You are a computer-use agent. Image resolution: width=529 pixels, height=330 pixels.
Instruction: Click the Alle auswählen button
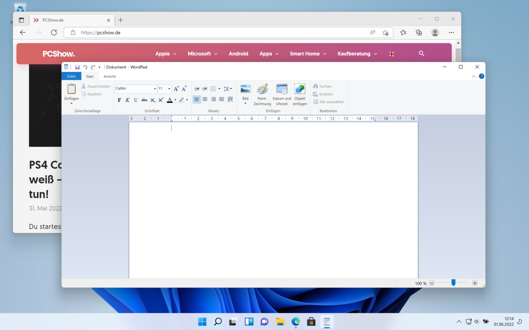329,102
